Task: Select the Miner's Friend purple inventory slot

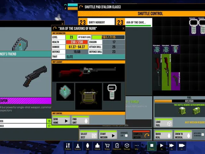Action: (176, 81)
